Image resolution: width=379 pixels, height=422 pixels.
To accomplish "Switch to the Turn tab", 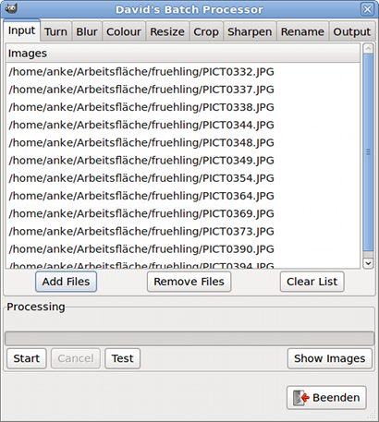I will [55, 31].
